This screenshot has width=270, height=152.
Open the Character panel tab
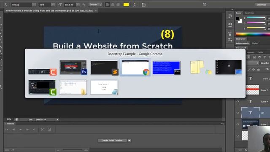tap(241, 39)
